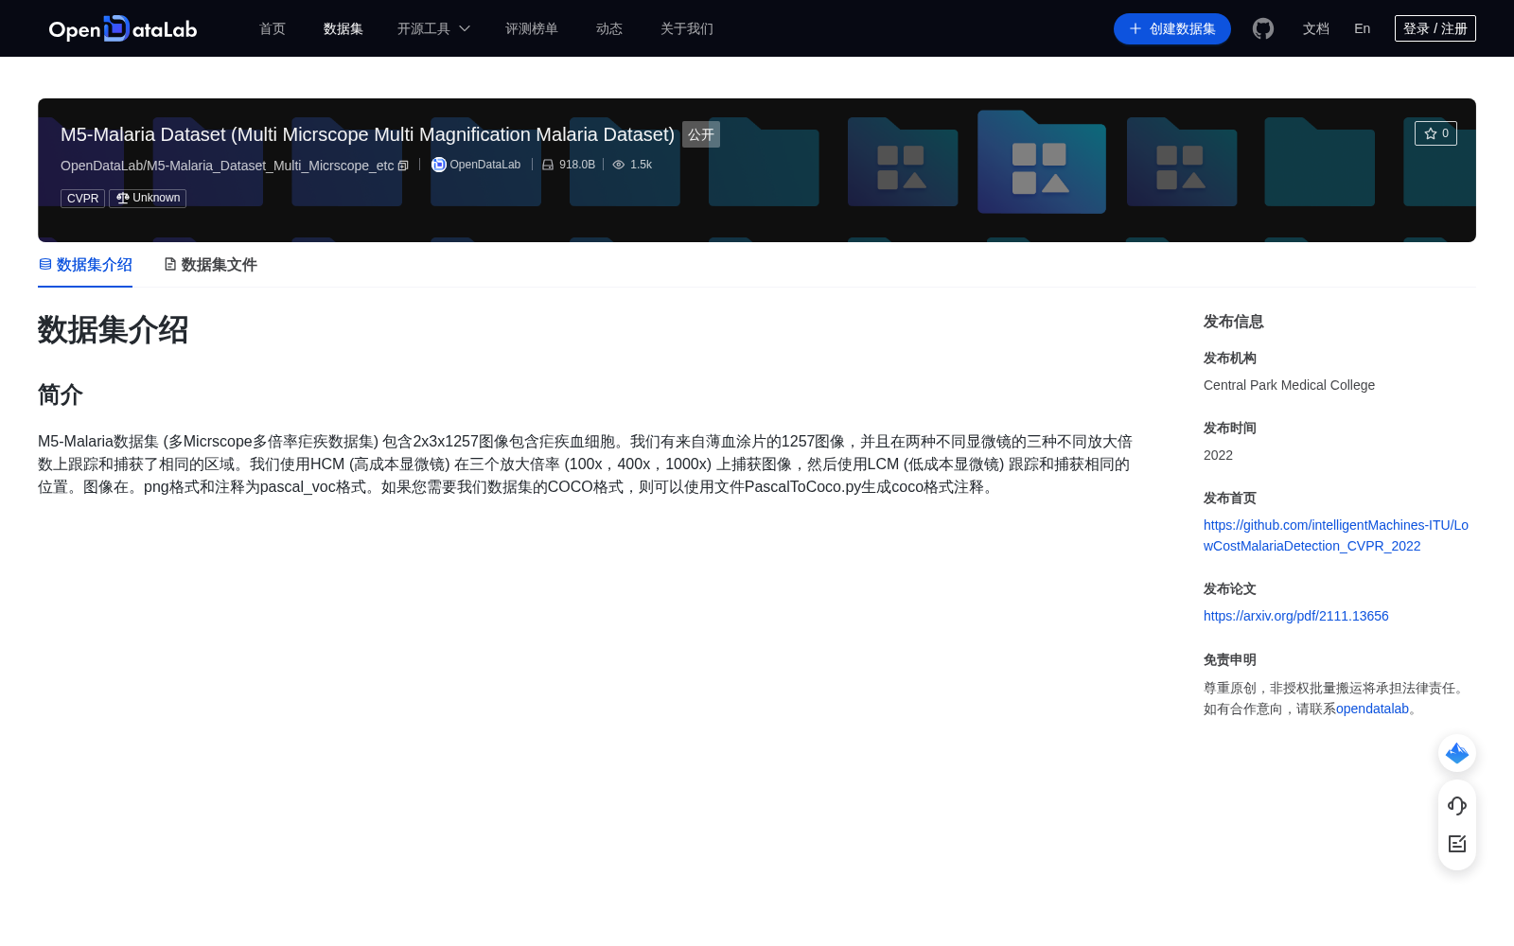Open the GitHub icon link

(x=1263, y=28)
